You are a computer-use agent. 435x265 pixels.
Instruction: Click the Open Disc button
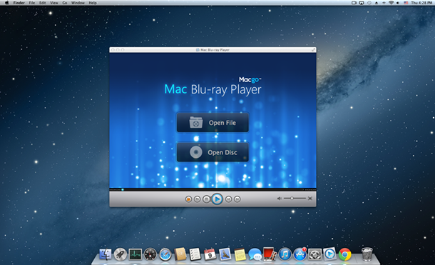pyautogui.click(x=213, y=152)
